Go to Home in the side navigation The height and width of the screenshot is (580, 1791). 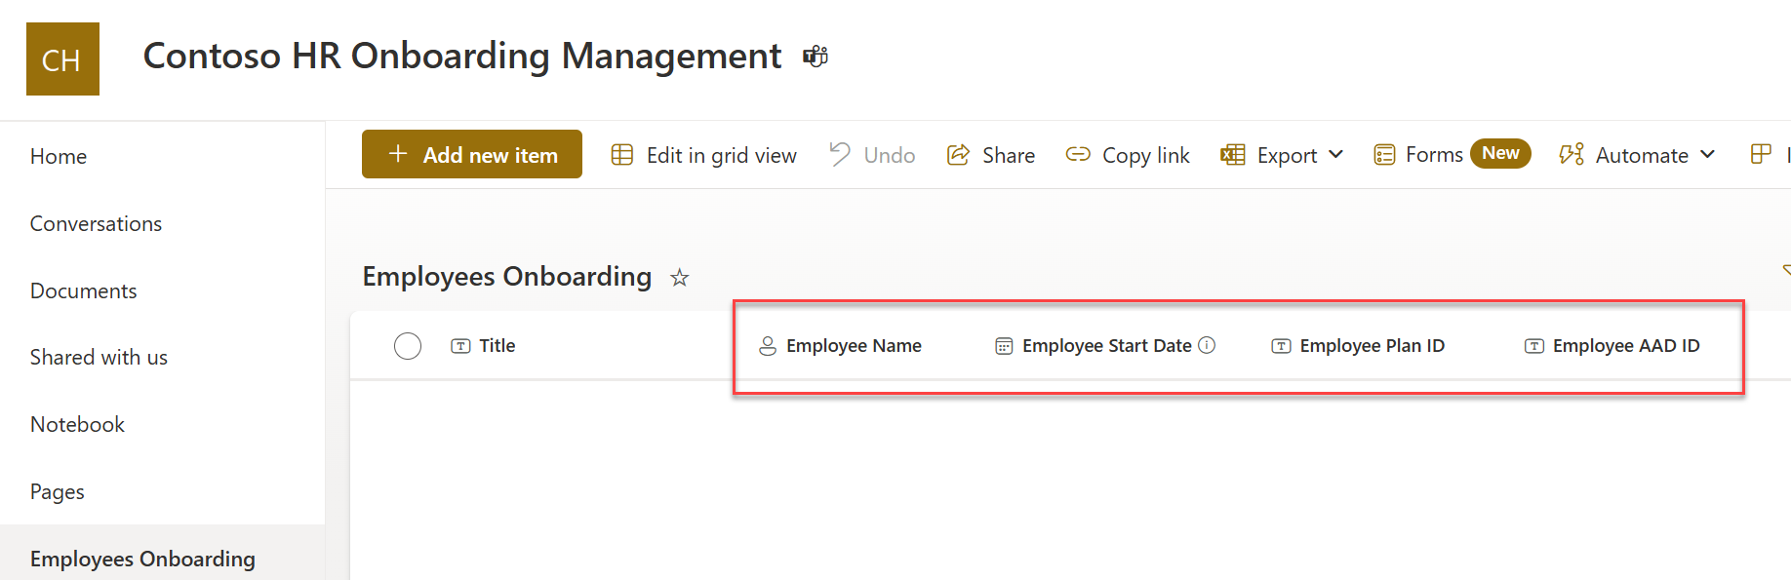[59, 156]
